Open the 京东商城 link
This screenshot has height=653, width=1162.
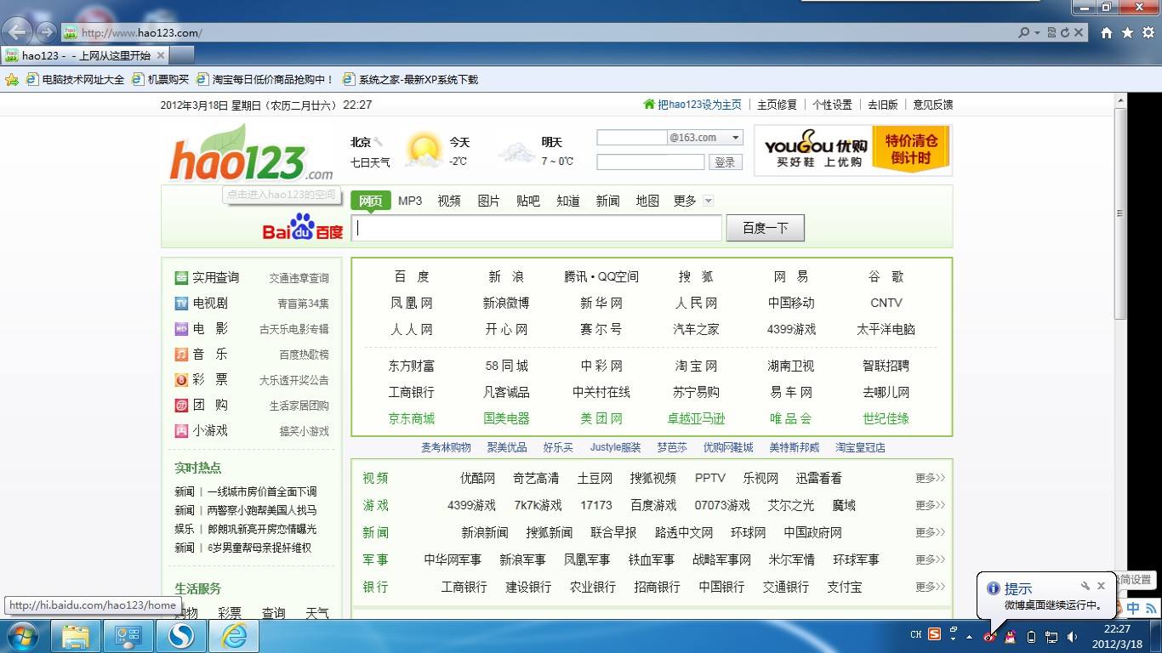[x=412, y=418]
